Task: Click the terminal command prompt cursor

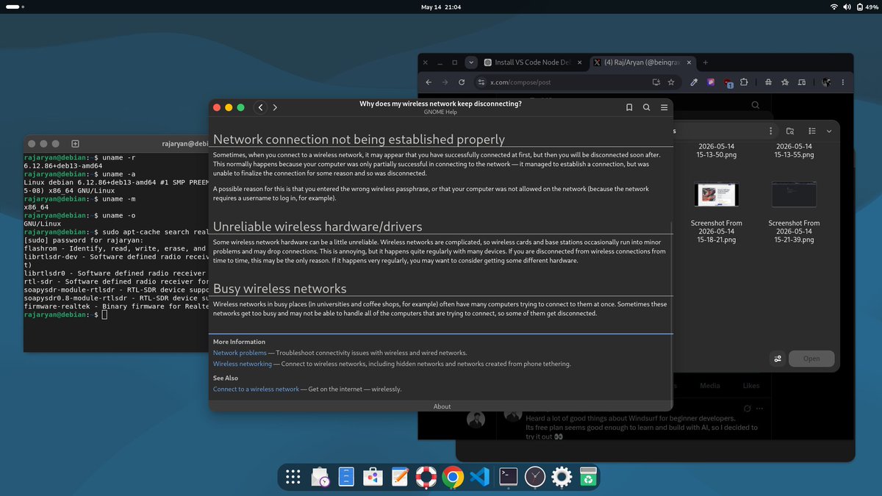Action: pos(104,315)
